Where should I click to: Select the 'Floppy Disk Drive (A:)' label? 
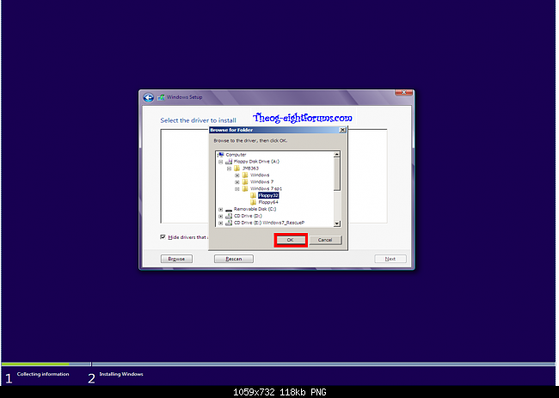(x=256, y=162)
